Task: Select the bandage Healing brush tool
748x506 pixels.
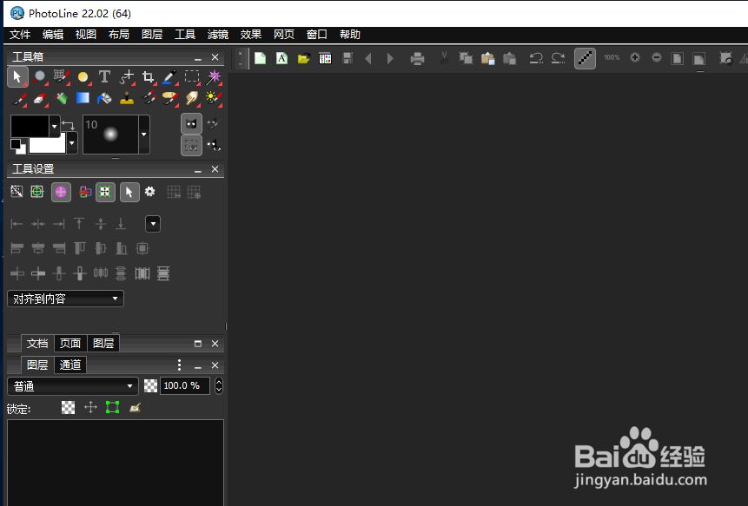Action: [x=169, y=98]
